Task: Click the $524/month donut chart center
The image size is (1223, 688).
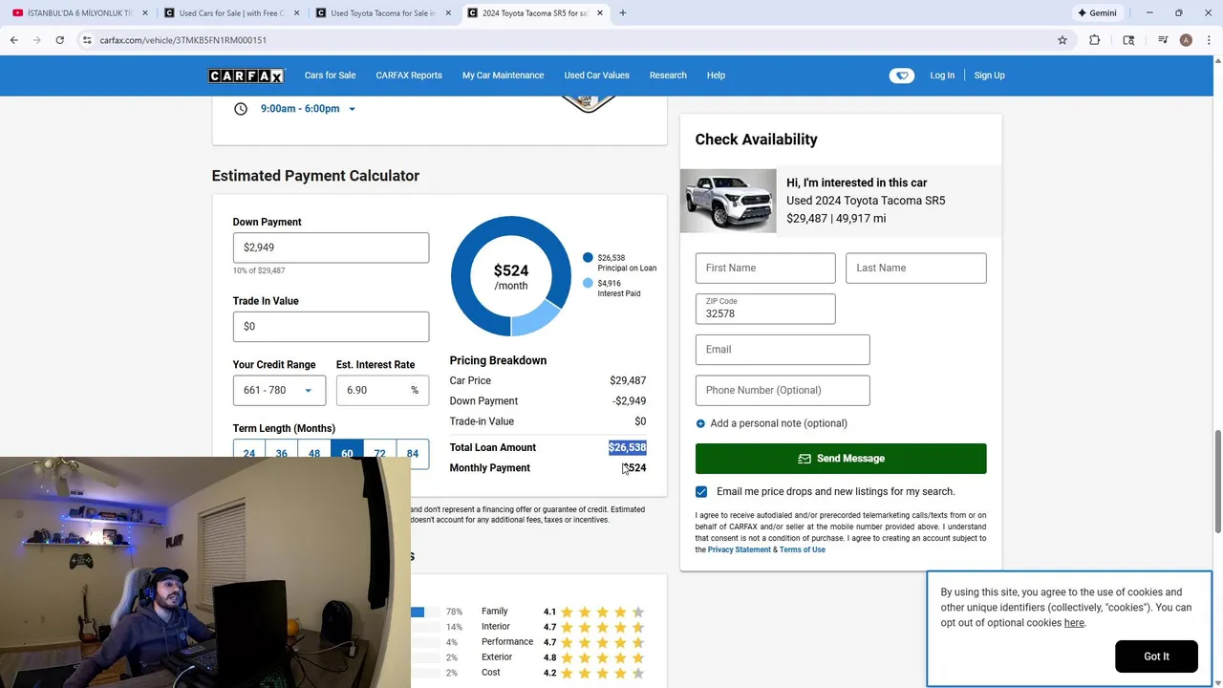Action: [511, 276]
